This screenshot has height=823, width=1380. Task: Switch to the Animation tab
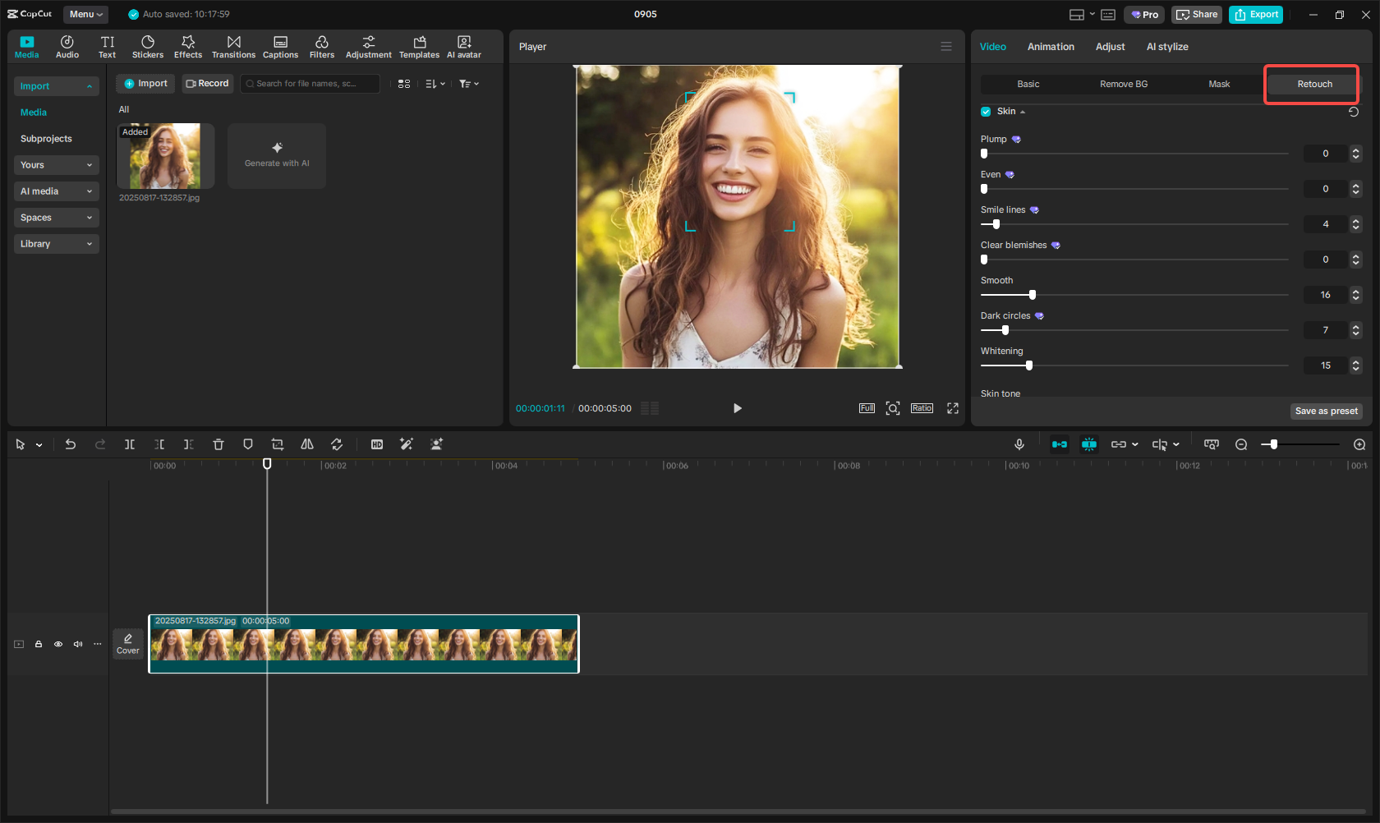(1051, 47)
